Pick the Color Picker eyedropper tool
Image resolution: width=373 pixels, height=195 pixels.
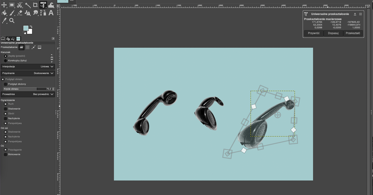4,21
